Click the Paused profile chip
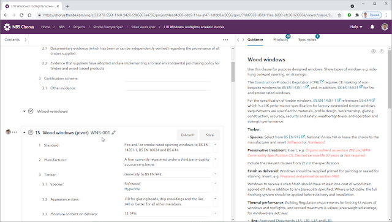 click(372, 15)
